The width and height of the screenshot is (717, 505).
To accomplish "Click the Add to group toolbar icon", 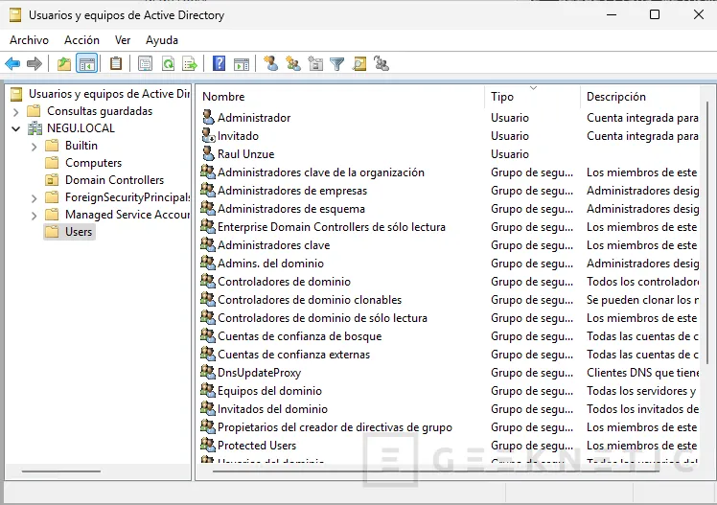I will coord(381,63).
